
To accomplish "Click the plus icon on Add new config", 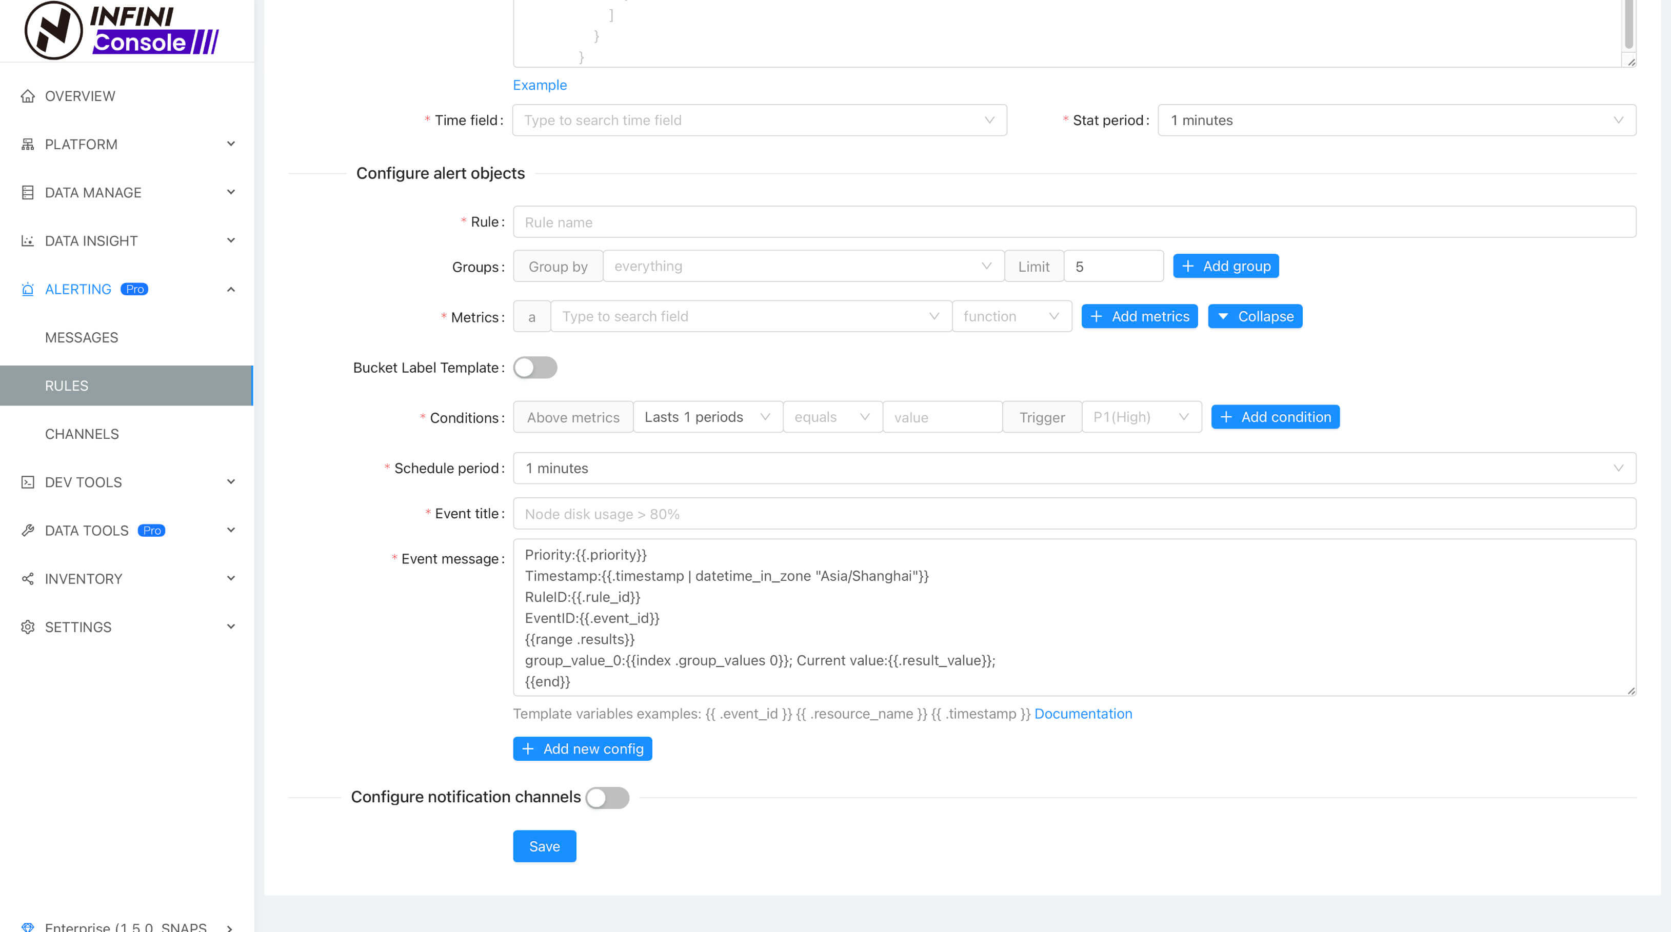I will click(x=528, y=749).
